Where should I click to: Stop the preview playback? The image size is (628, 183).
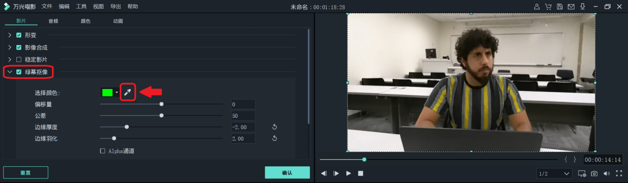(361, 173)
